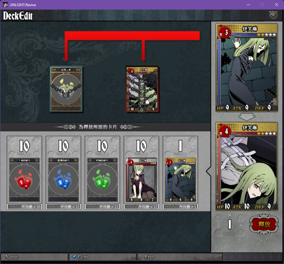Click the chained locked character card

[142, 89]
